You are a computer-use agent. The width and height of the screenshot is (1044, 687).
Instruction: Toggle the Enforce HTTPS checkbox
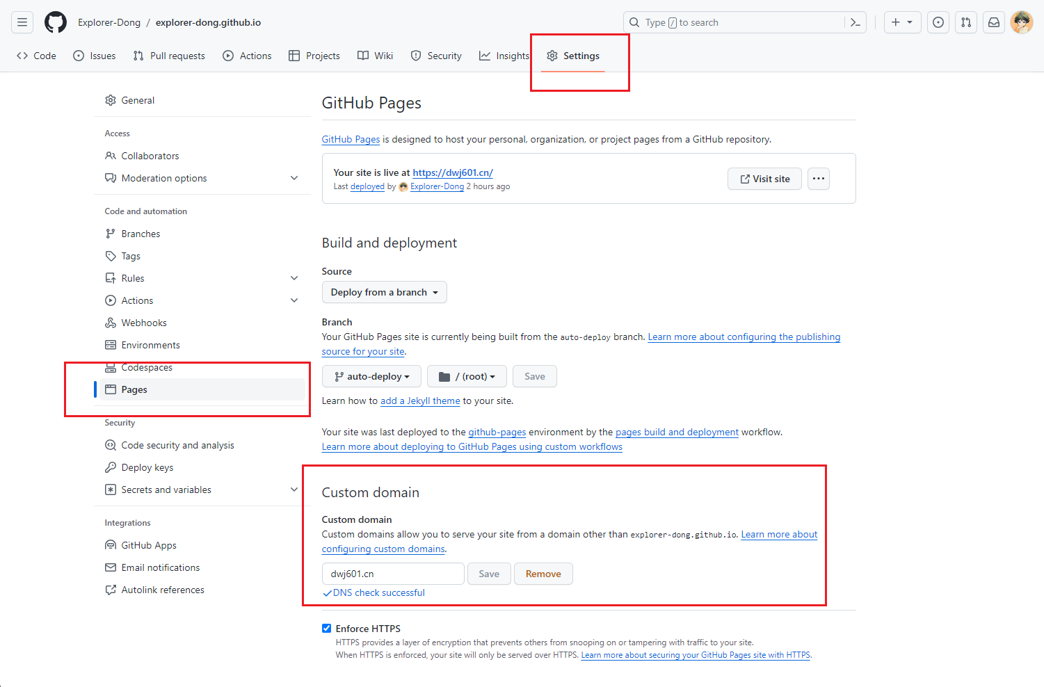point(326,629)
